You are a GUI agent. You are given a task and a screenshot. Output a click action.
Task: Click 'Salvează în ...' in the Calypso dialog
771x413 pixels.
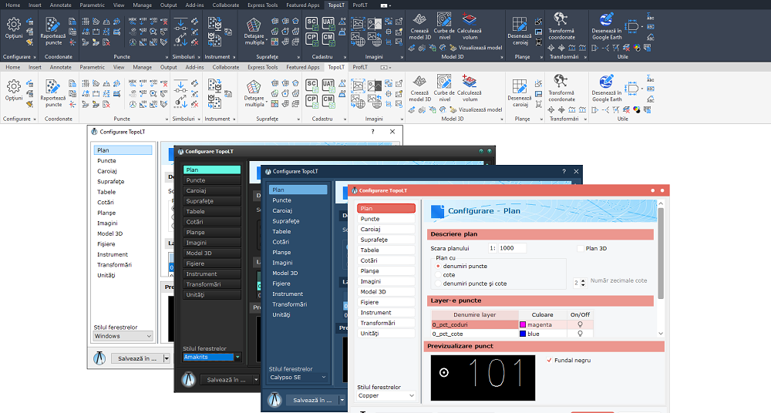(313, 400)
